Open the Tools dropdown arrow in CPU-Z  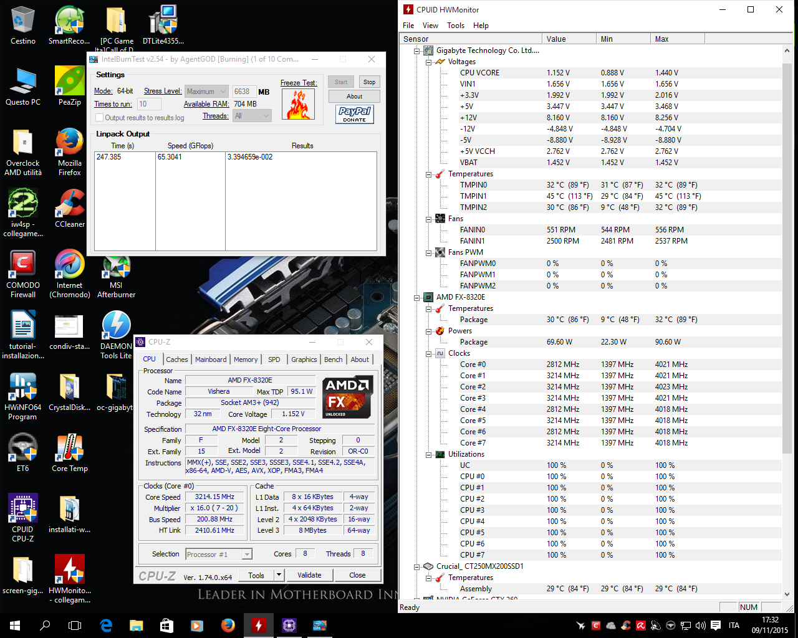tap(279, 575)
